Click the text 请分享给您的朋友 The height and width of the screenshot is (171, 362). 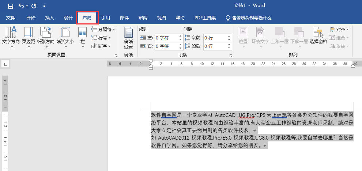238,146
